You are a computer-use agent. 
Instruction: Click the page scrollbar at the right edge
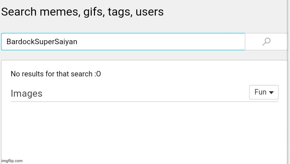point(289,82)
